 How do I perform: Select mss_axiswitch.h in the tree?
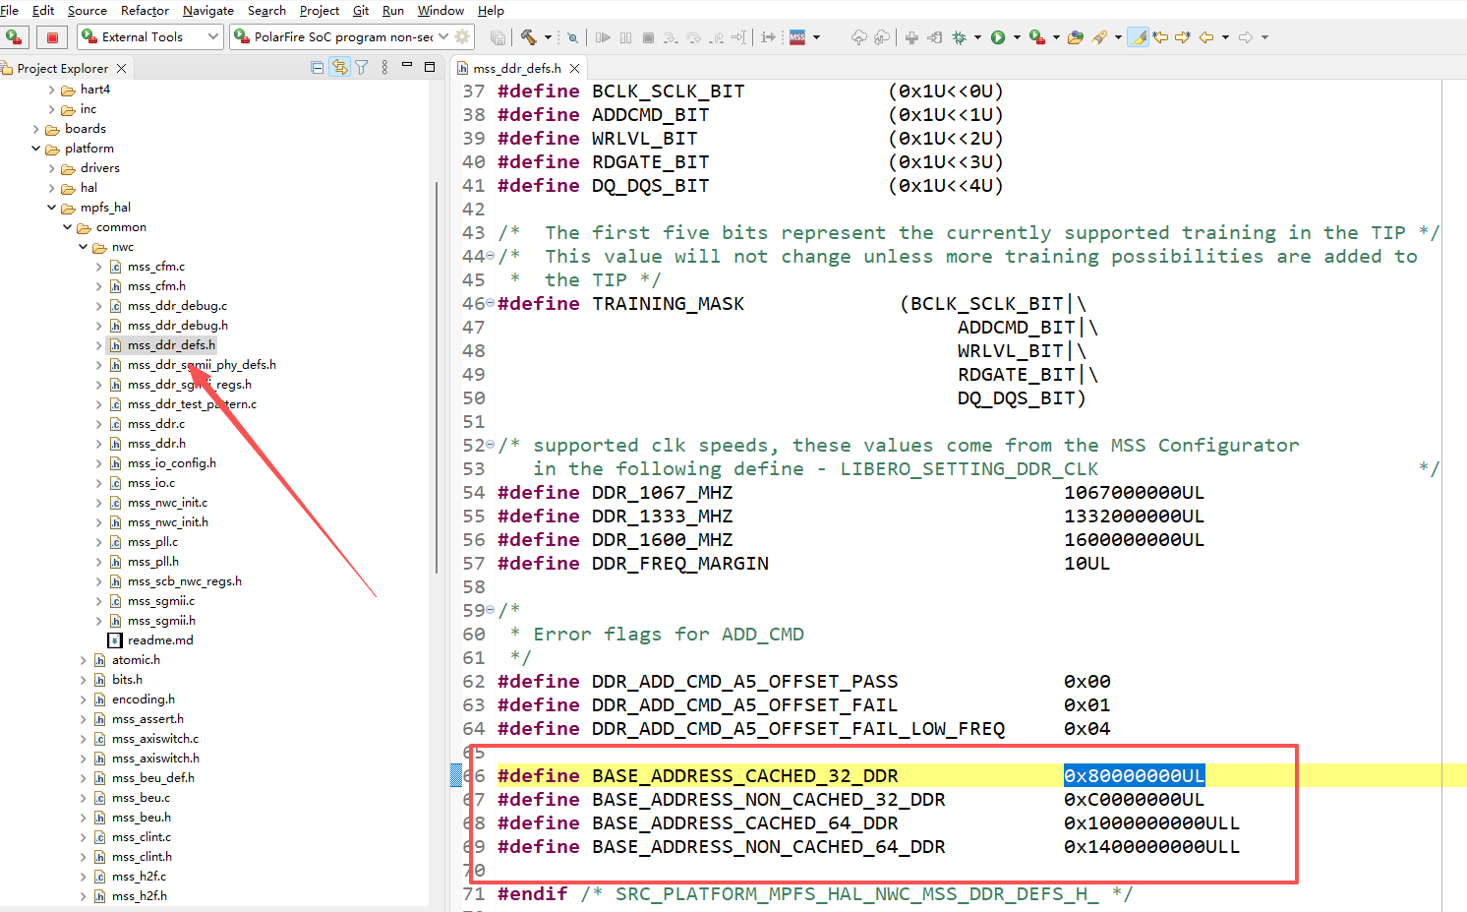click(x=155, y=759)
